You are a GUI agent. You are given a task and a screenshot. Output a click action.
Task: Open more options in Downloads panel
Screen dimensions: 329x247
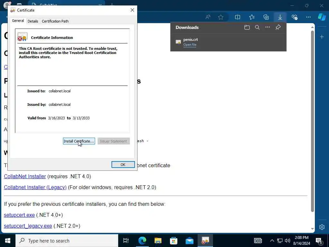pyautogui.click(x=268, y=27)
